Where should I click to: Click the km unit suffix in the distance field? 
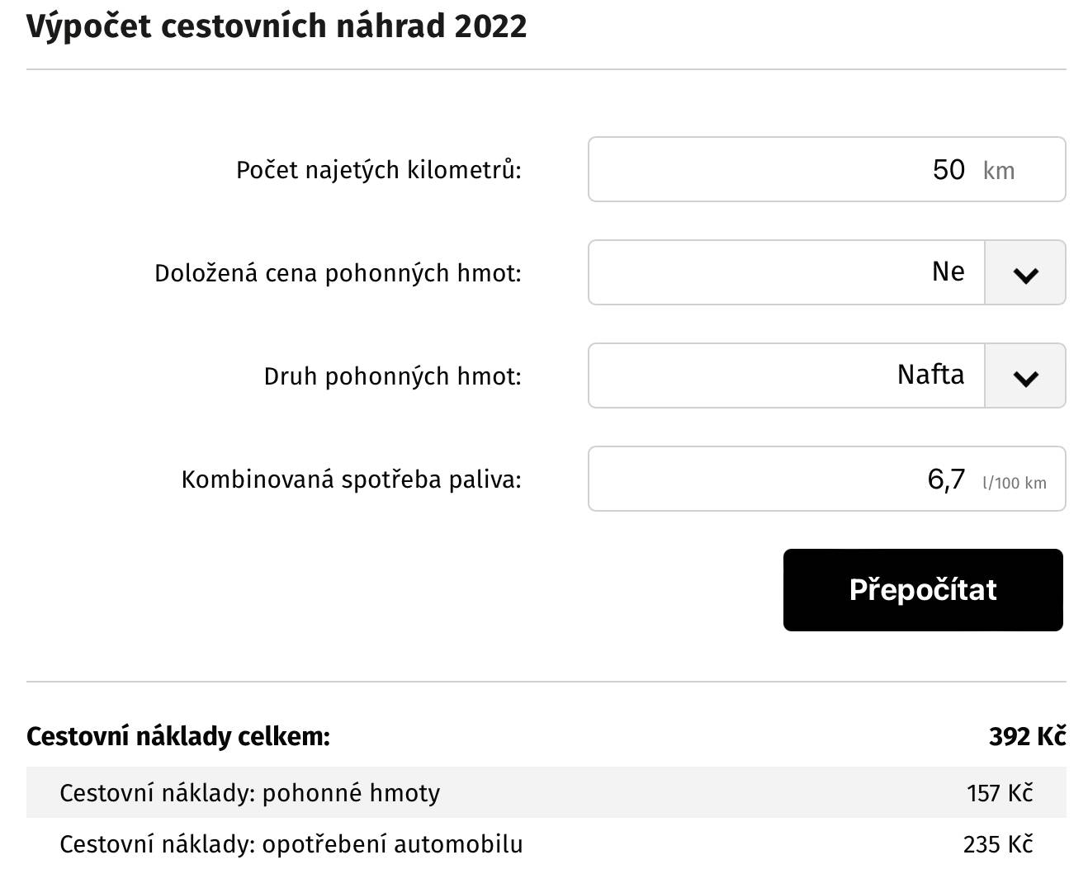[999, 171]
